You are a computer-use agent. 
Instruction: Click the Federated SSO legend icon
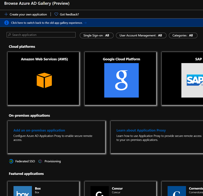tap(11, 161)
